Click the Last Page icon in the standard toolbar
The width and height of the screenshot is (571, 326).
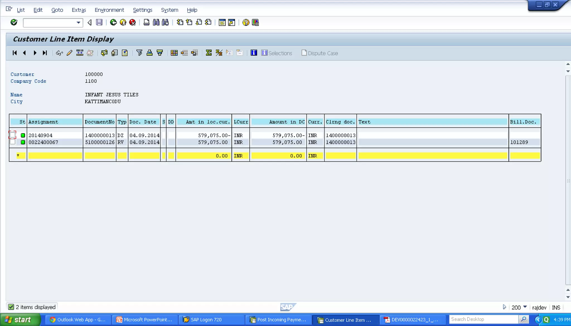point(208,22)
